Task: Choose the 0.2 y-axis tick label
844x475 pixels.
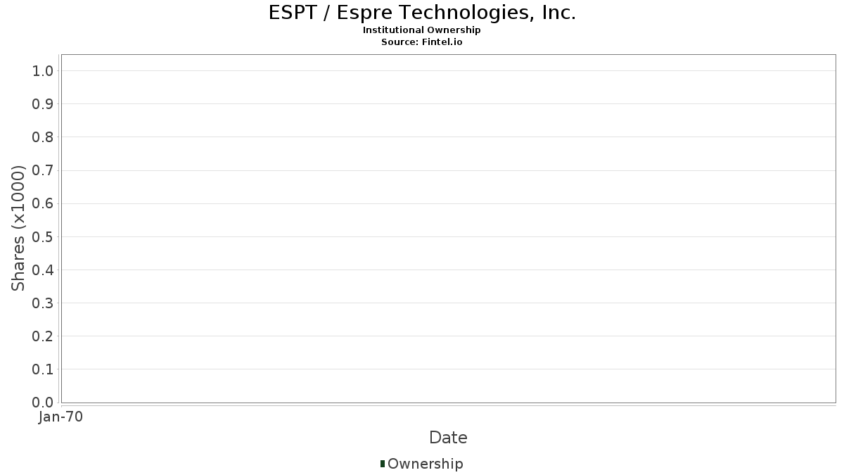Action: click(43, 336)
